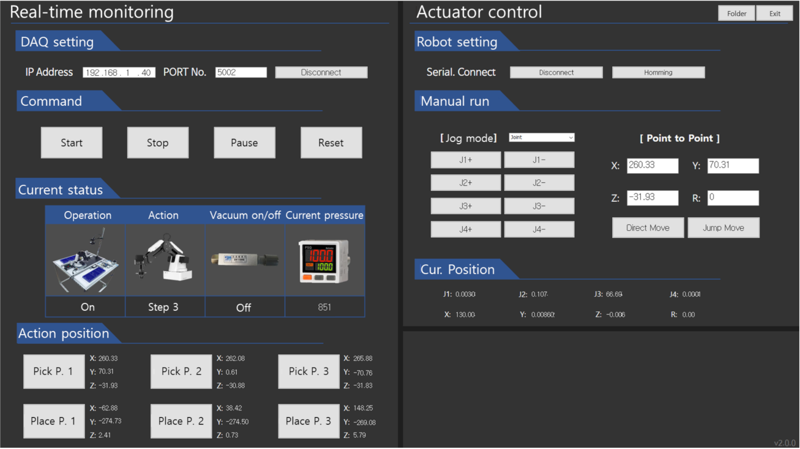Click the Reset command button
The image size is (800, 449).
[331, 143]
